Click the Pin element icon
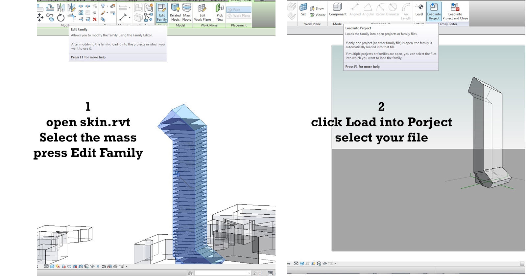526x276 pixels. point(95,13)
